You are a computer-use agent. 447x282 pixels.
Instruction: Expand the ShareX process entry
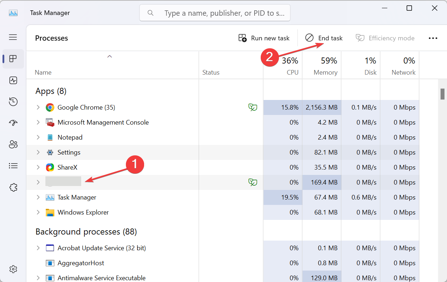click(x=38, y=167)
